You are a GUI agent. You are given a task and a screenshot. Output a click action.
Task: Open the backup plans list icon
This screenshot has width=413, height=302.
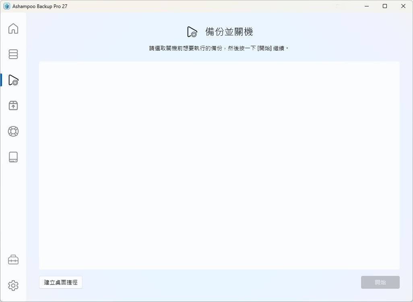click(13, 54)
